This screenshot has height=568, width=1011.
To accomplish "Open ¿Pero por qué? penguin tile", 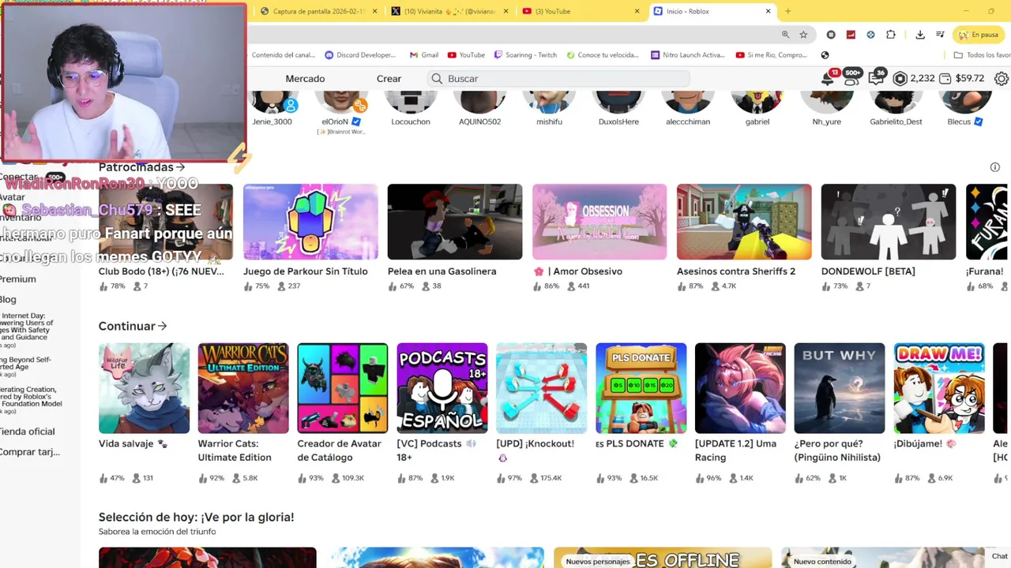I will click(x=840, y=388).
